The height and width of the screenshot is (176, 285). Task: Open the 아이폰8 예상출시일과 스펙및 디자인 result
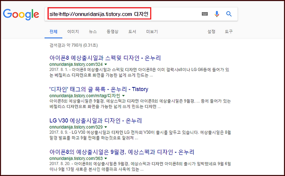coord(105,58)
